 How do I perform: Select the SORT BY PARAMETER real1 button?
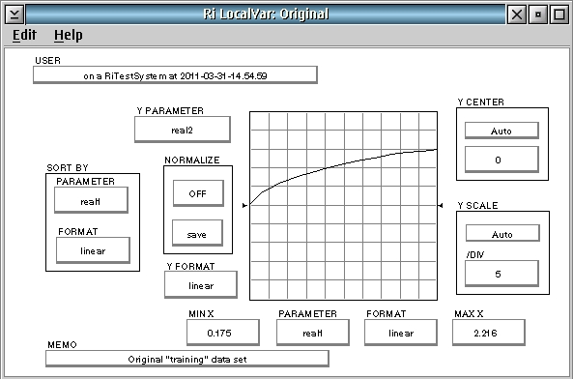[x=91, y=200]
